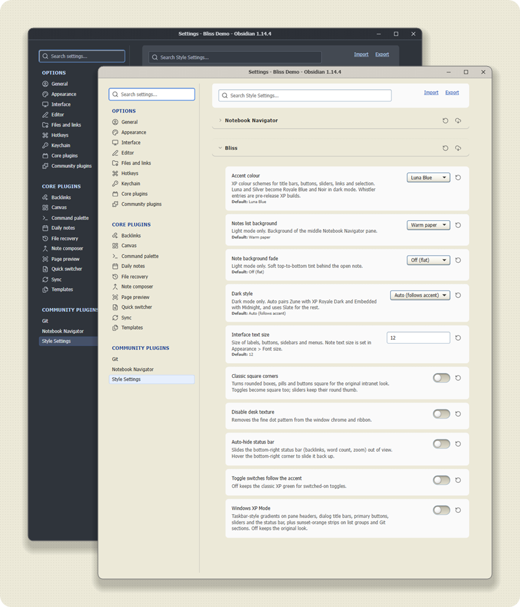This screenshot has height=607, width=520.
Task: Maximize the front Settings window
Action: 466,72
